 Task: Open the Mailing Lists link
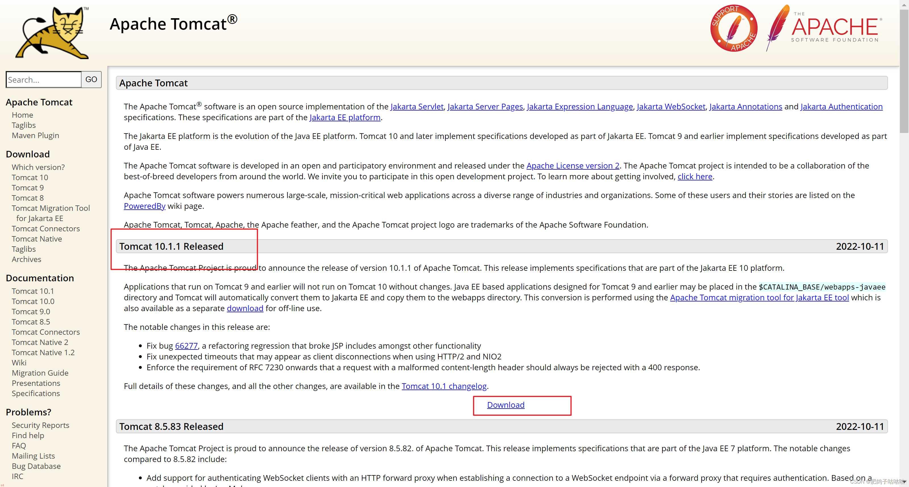click(x=33, y=456)
